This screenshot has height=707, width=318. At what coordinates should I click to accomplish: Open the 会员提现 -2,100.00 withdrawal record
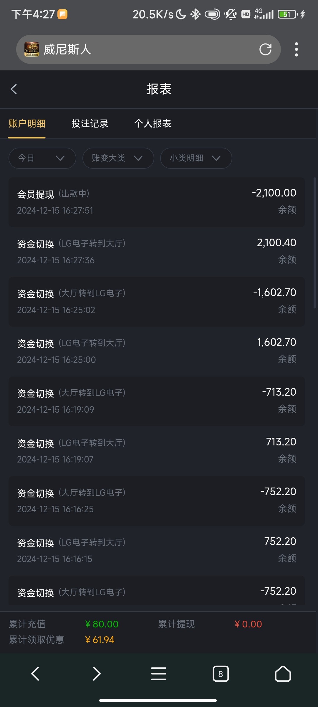click(157, 202)
